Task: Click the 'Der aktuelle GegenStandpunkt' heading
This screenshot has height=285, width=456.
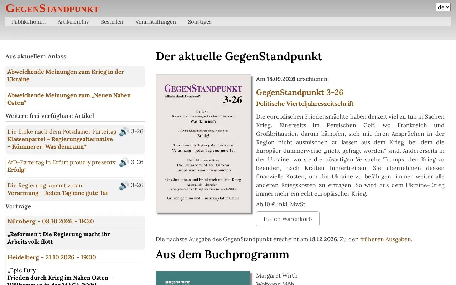Action: (239, 56)
